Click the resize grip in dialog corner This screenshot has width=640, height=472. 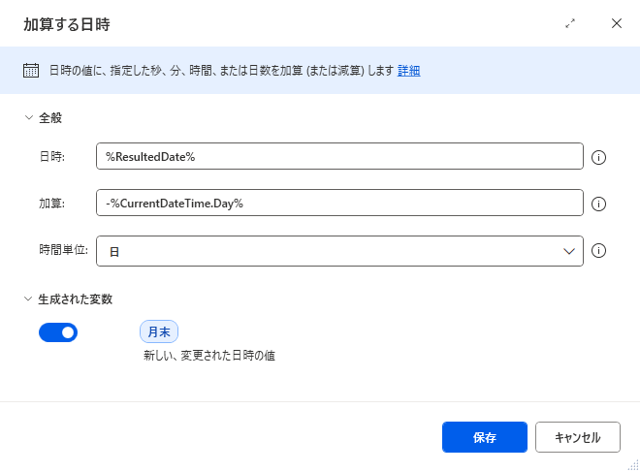click(633, 464)
